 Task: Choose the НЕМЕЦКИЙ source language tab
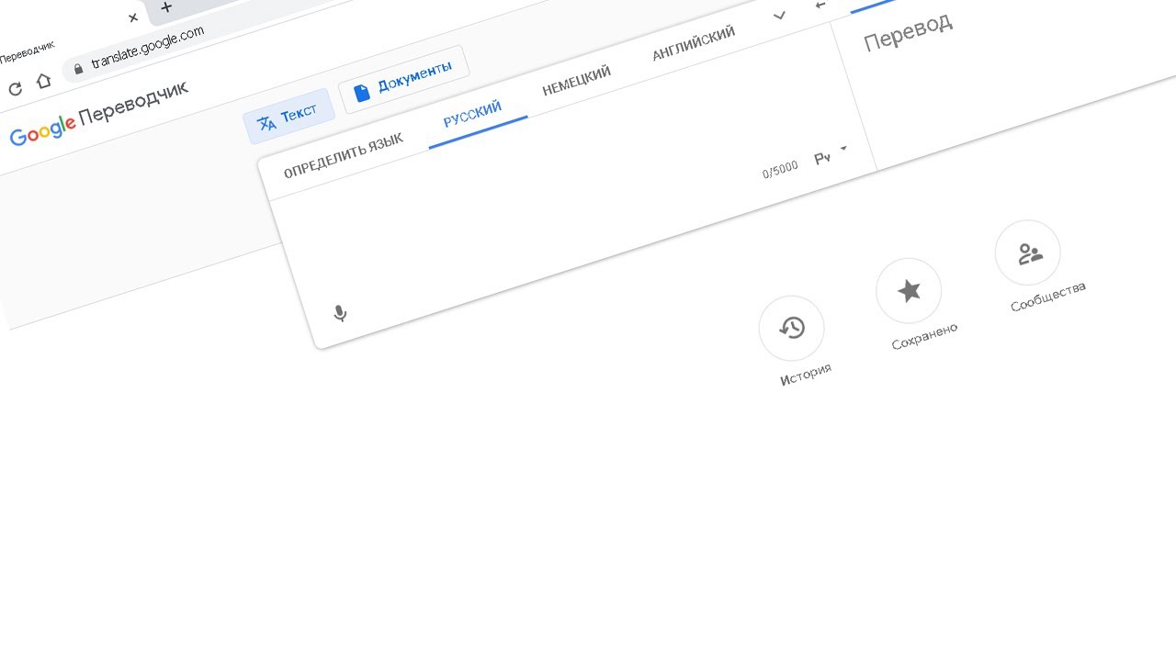pos(577,81)
